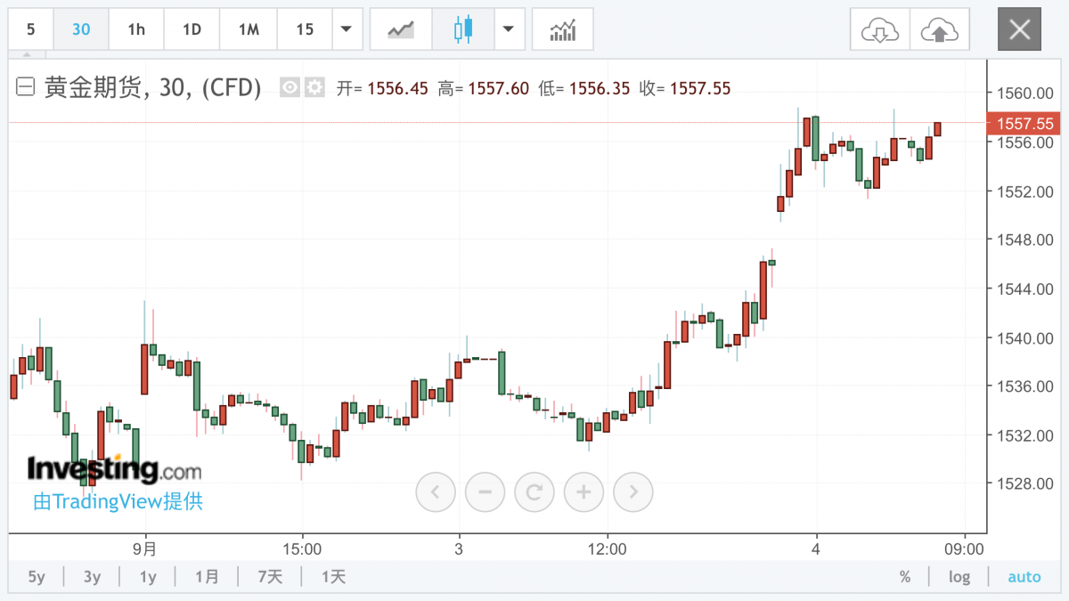Zoom in with the plus button
The height and width of the screenshot is (601, 1069).
coord(583,491)
